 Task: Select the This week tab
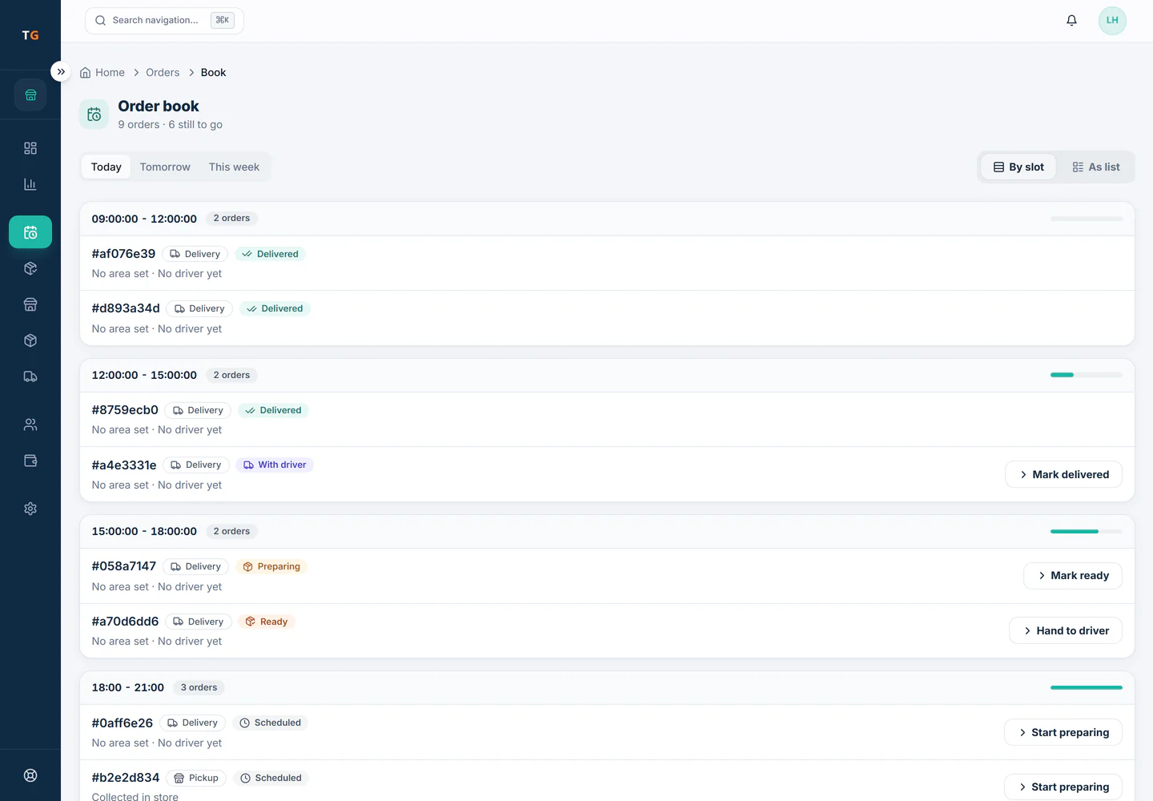234,167
